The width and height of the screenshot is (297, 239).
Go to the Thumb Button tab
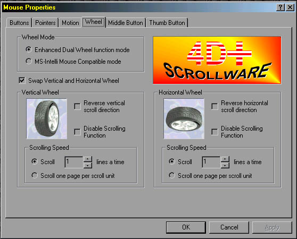(167, 23)
